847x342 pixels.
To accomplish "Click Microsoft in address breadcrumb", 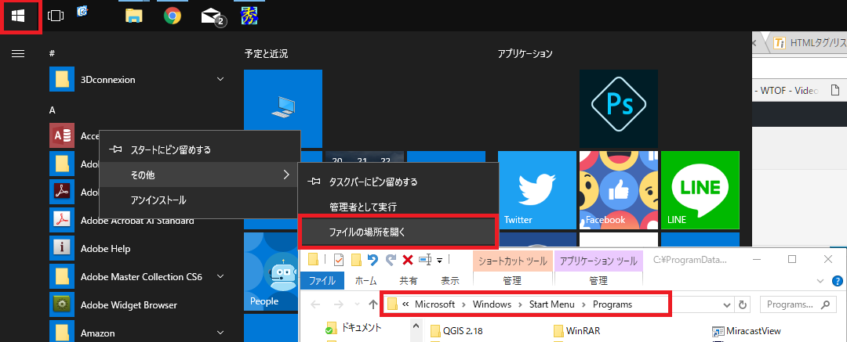I will pyautogui.click(x=434, y=304).
